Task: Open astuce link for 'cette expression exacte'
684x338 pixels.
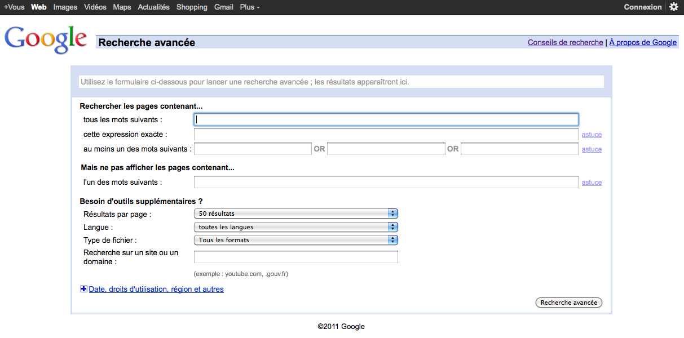Action: pos(592,135)
